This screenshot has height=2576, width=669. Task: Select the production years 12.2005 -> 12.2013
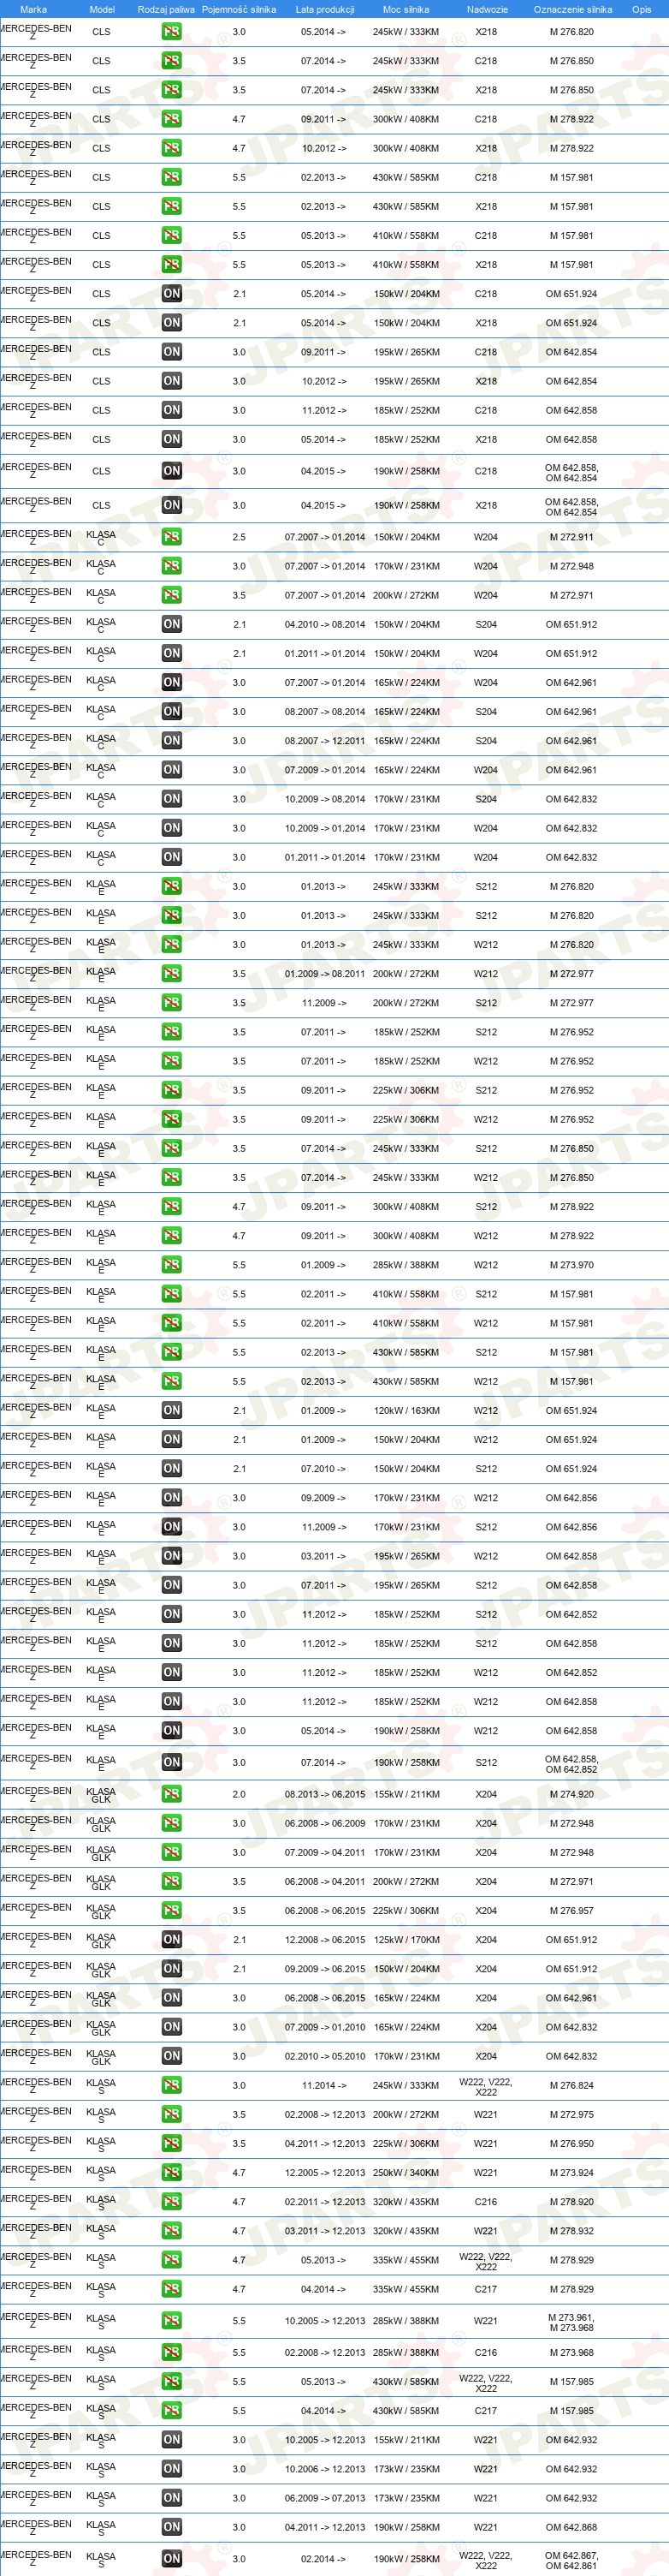click(x=324, y=2172)
